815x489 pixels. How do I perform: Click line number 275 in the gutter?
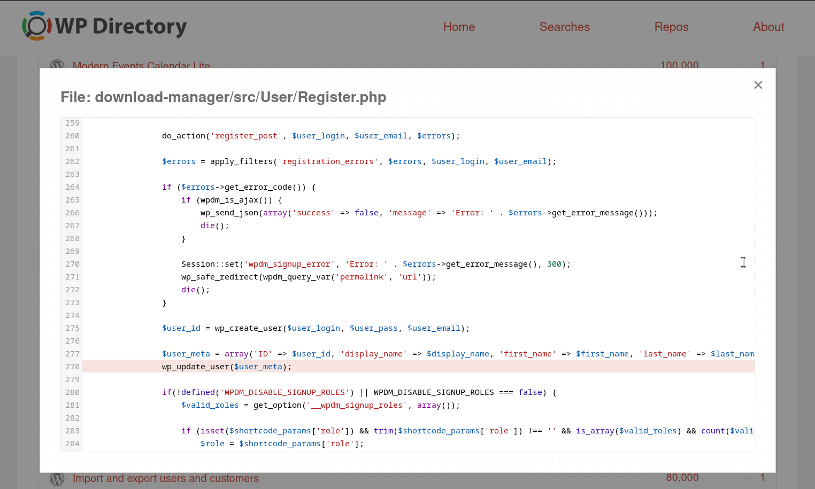[x=72, y=328]
